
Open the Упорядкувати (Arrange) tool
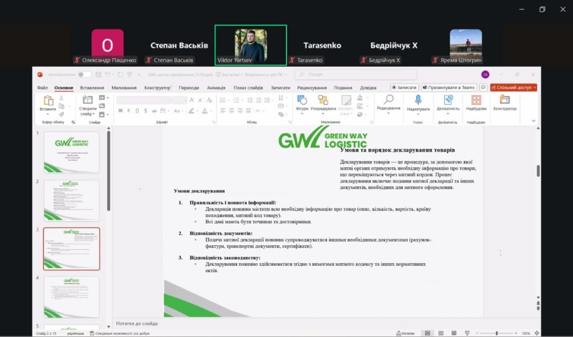pos(323,101)
